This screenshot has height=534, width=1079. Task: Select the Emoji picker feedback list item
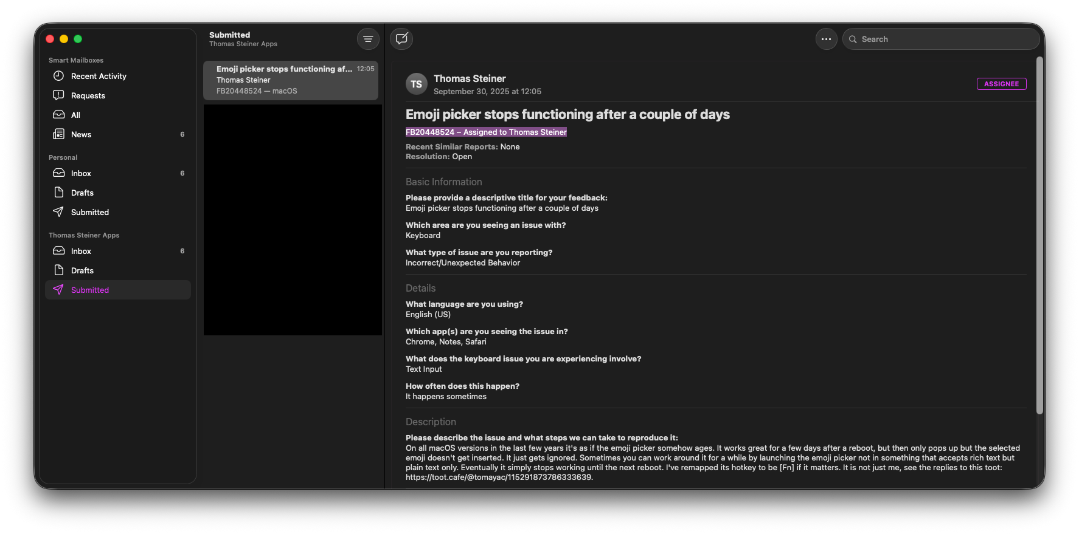(290, 80)
